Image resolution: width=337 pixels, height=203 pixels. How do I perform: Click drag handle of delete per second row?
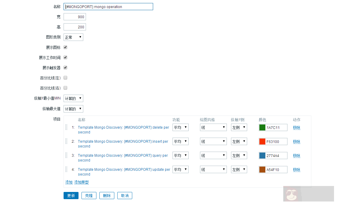tap(66, 127)
